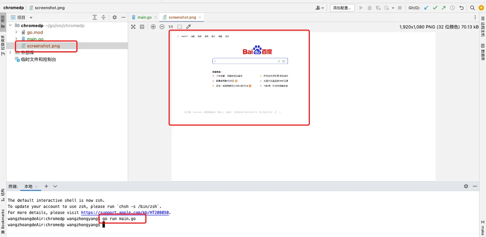Open the 项目 side tool window button
This screenshot has width=486, height=237.
(x=3, y=22)
